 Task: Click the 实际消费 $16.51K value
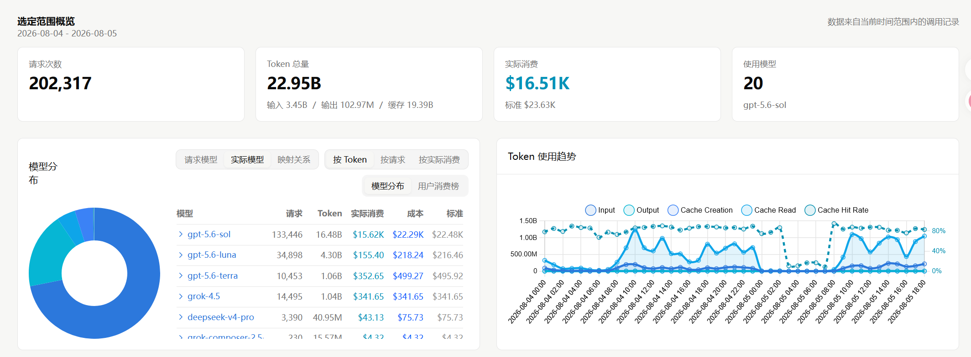538,83
